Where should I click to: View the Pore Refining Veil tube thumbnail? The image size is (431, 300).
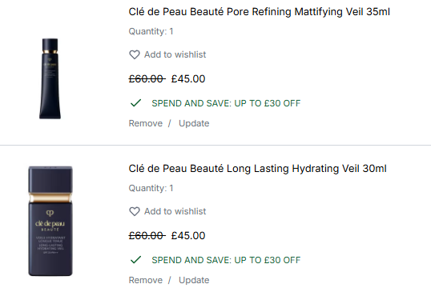(50, 78)
